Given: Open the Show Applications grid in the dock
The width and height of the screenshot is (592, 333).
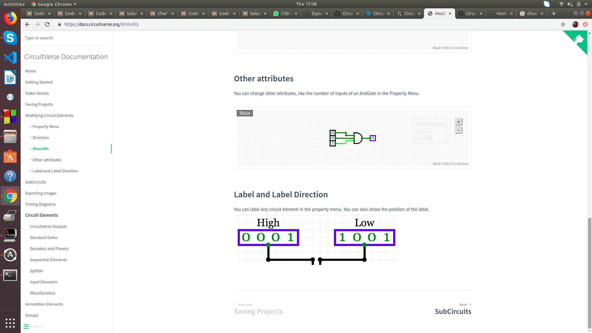Looking at the screenshot, I should (x=10, y=323).
